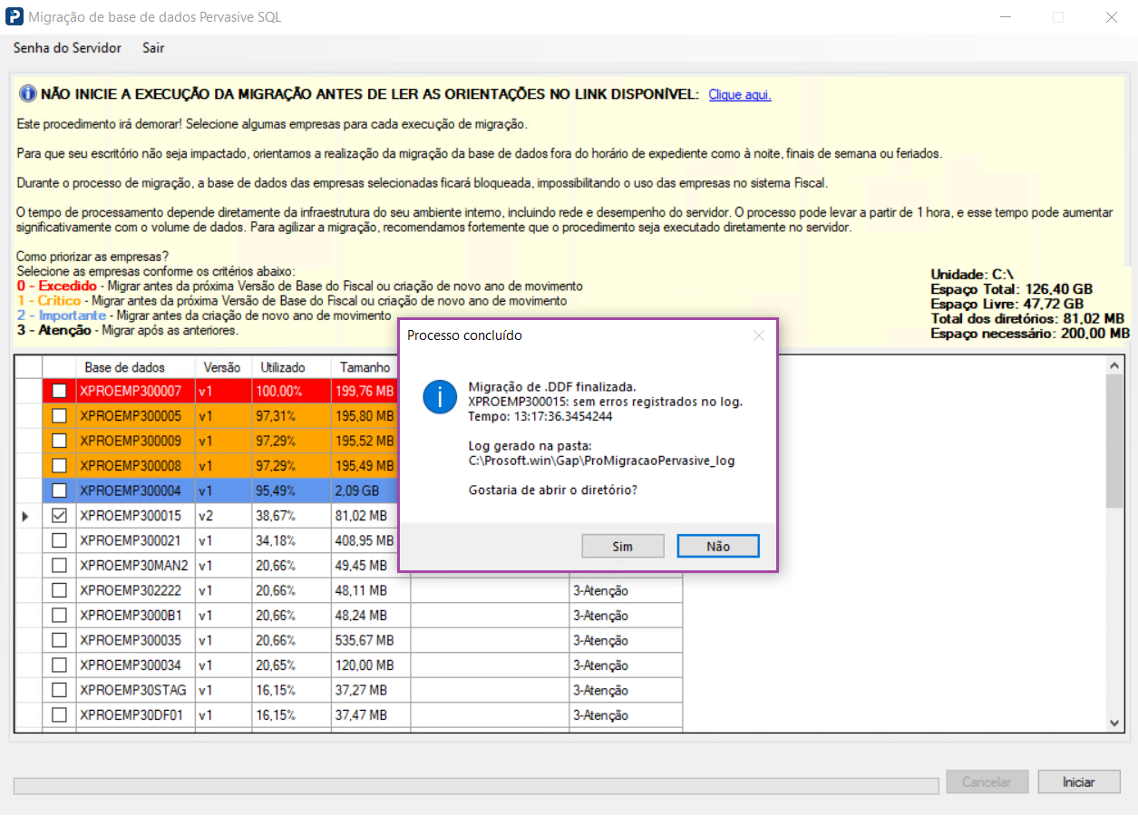Click the Iniciar button

(x=1079, y=782)
